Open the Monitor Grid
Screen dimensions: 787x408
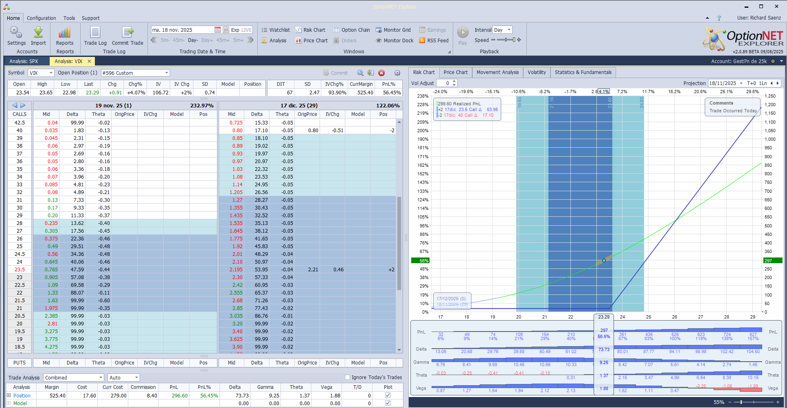coord(393,30)
